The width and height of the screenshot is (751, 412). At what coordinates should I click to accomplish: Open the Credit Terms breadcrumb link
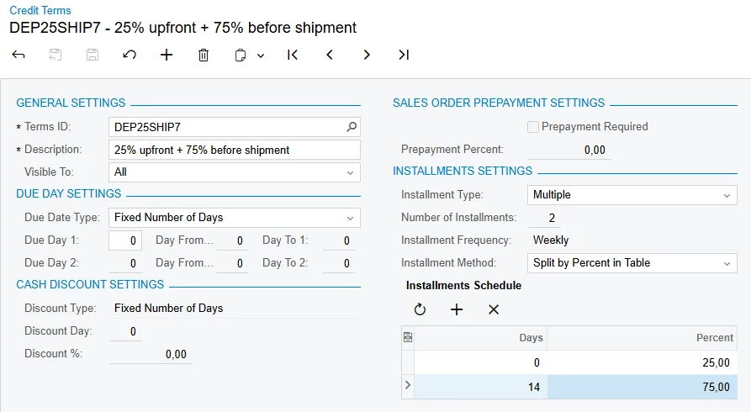40,11
